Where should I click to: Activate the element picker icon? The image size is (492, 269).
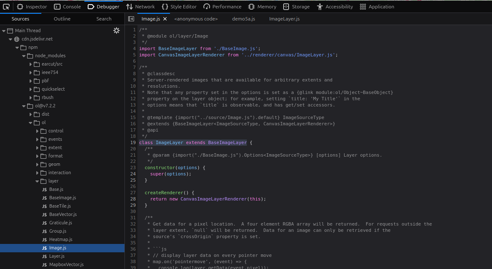(x=6, y=7)
